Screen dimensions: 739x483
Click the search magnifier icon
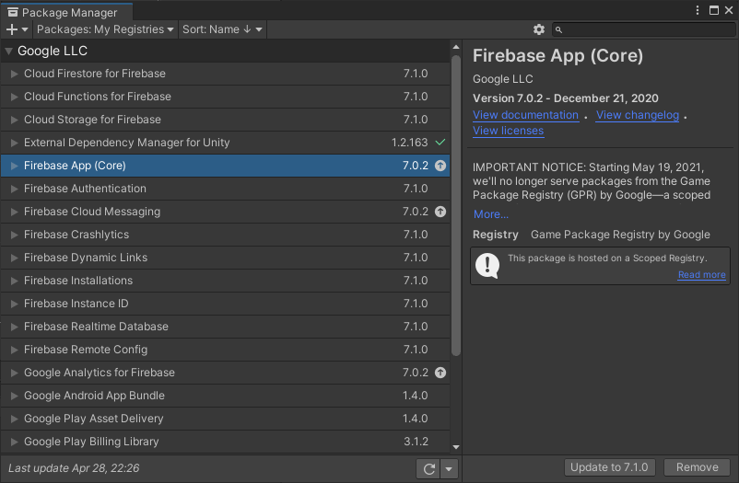point(558,29)
